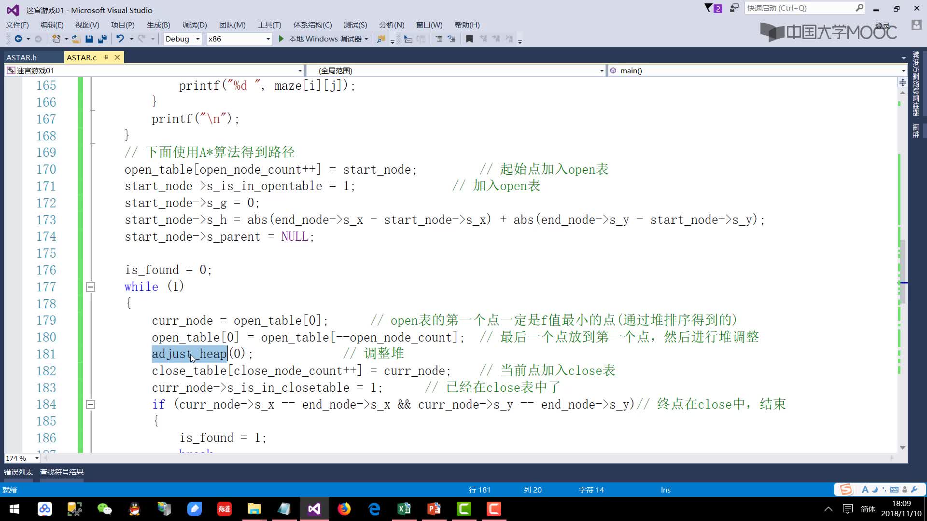This screenshot has height=521, width=927.
Task: Show hidden system tray icons
Action: (829, 509)
